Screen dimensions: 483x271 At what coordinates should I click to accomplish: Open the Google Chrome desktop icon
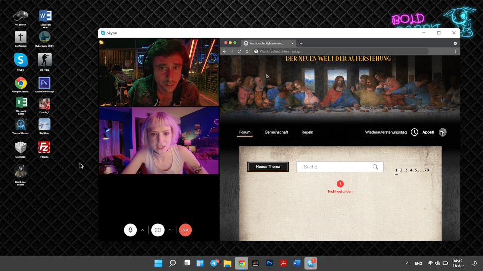click(x=20, y=85)
